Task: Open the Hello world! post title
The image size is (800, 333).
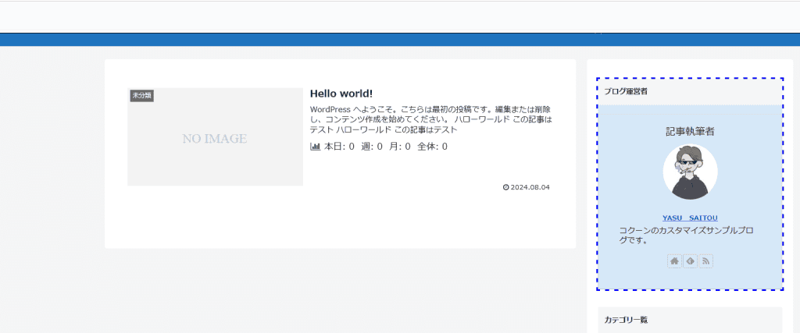Action: [341, 94]
